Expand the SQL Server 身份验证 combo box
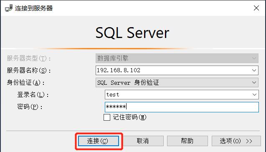 point(177,83)
